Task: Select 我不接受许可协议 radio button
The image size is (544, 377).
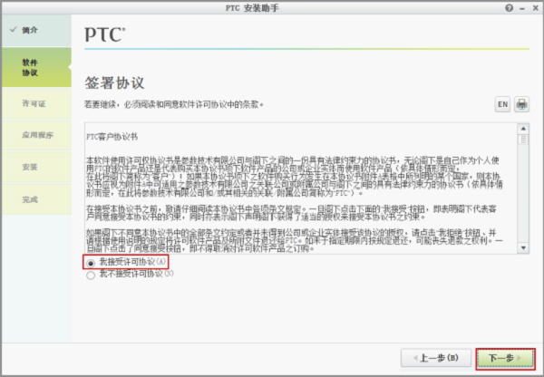Action: click(x=91, y=275)
